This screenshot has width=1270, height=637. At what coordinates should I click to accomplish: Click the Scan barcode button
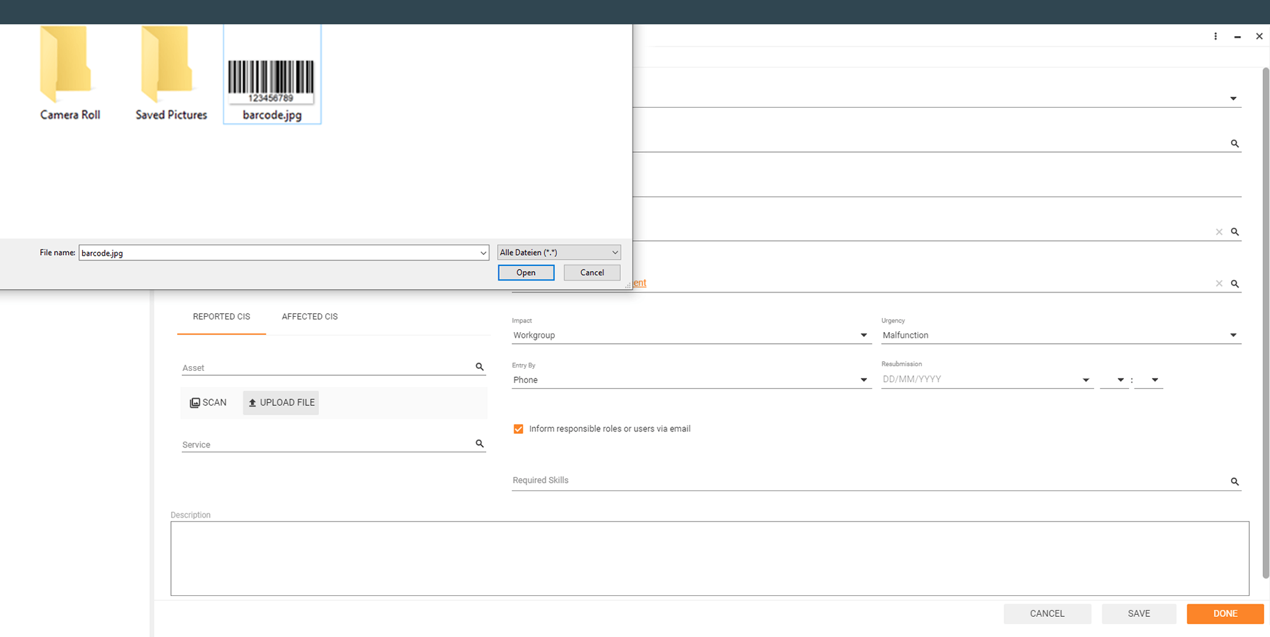(209, 402)
